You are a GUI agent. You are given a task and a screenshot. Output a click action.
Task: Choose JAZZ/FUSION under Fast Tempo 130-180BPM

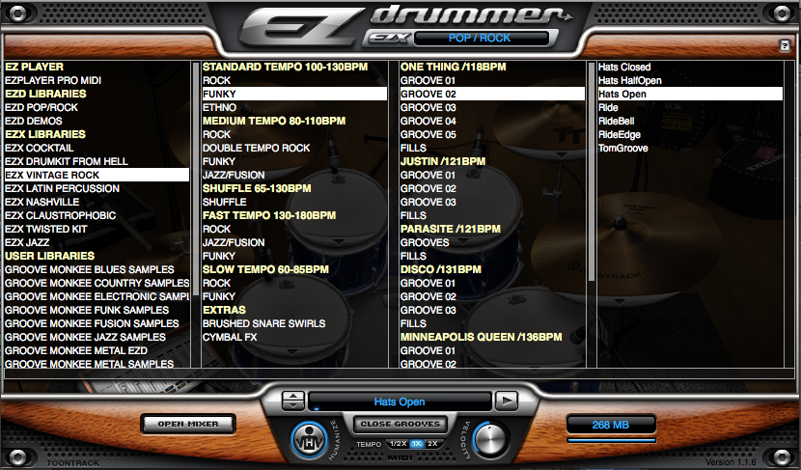click(x=294, y=242)
